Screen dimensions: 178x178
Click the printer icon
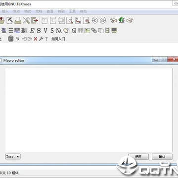18,20
